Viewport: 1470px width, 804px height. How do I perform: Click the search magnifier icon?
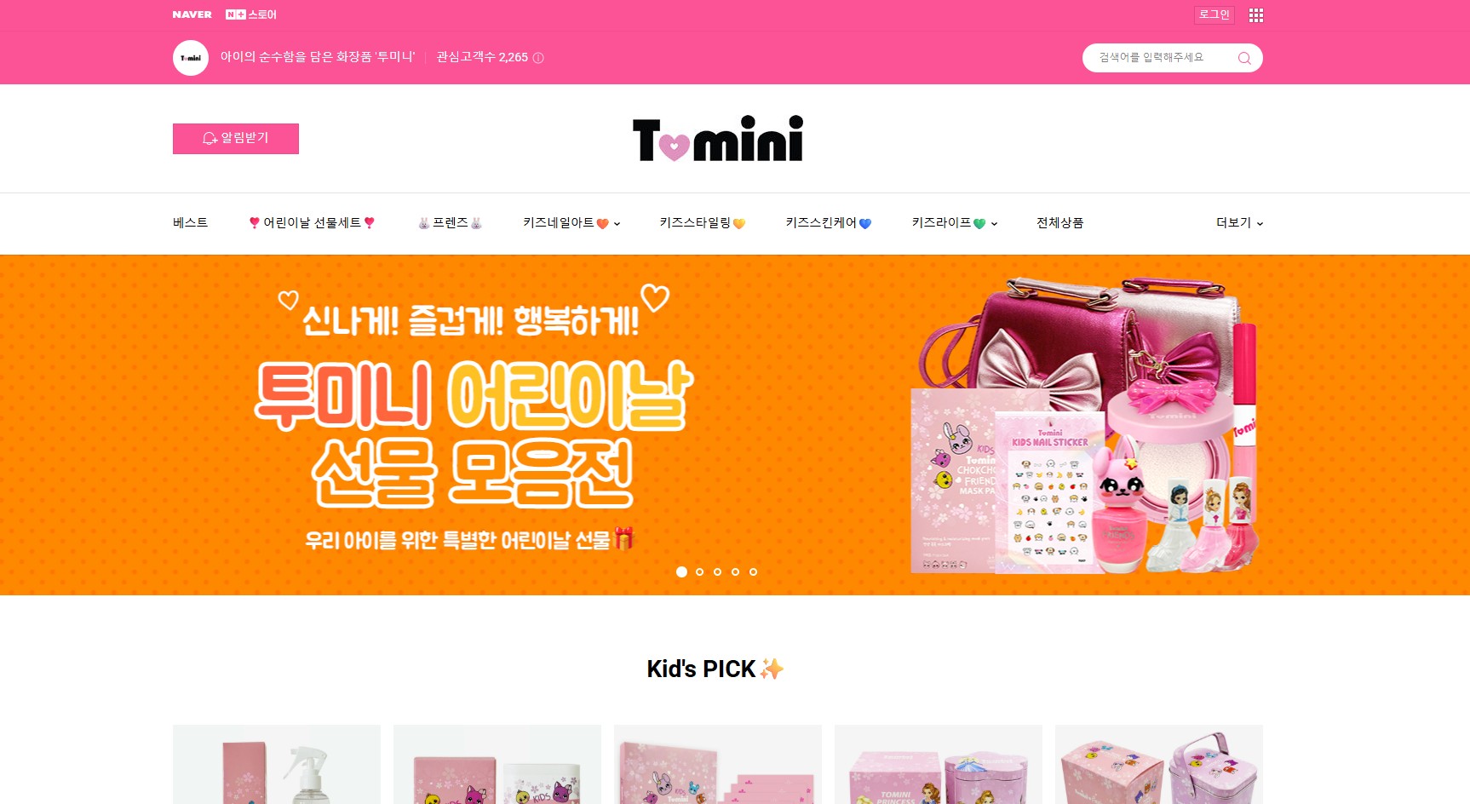1244,58
